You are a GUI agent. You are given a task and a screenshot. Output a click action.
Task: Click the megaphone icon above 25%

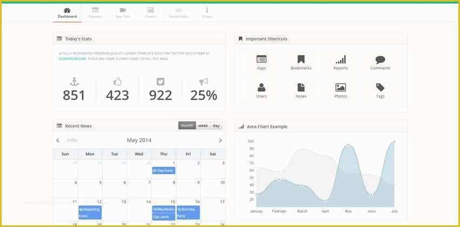click(203, 82)
